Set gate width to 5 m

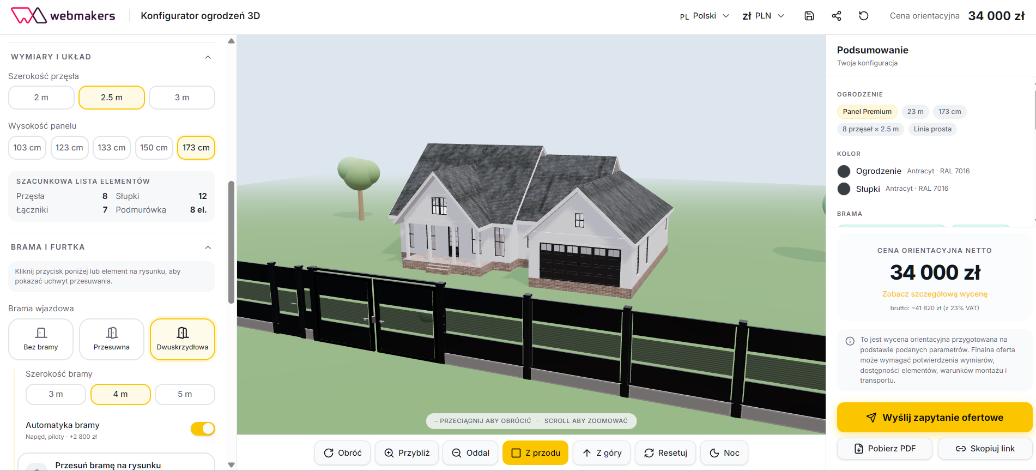click(185, 394)
